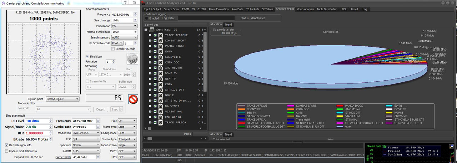Image resolution: width=457 pixels, height=163 pixels.
Task: Click the ST Sino Dram... service icon
Action: [x=161, y=101]
